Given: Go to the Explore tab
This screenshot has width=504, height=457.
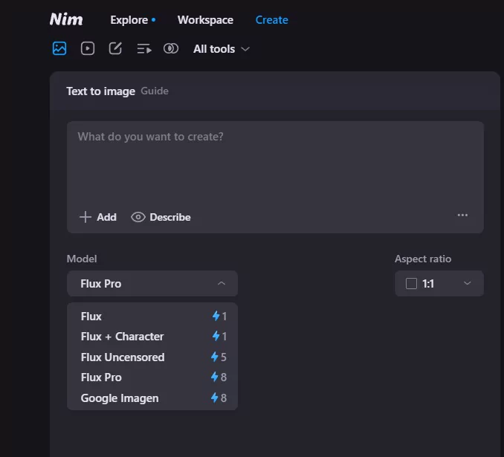Looking at the screenshot, I should click(129, 20).
